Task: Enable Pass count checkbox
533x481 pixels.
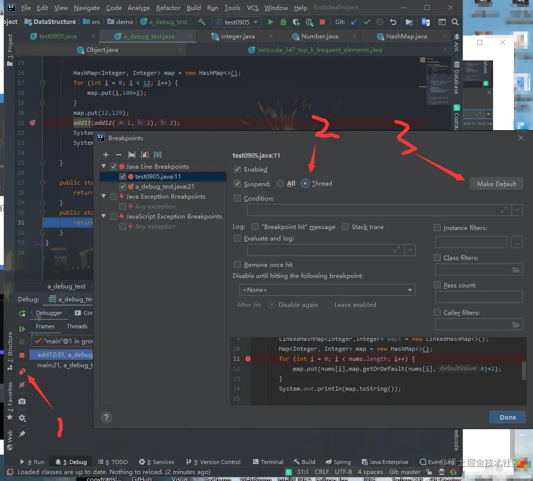Action: (437, 285)
